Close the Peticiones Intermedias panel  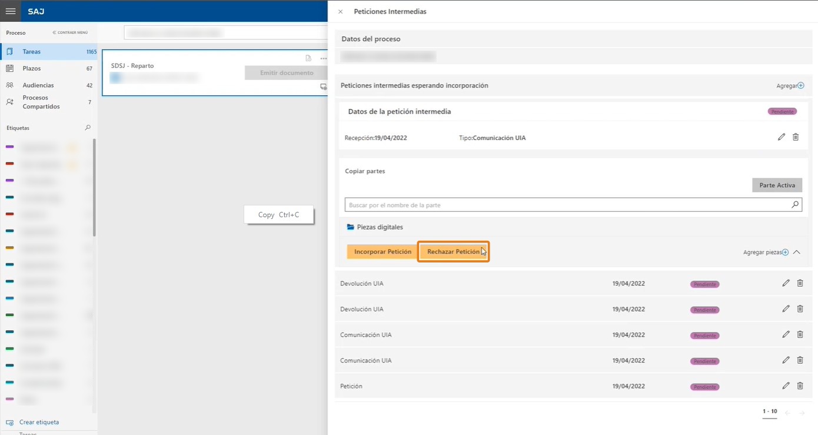click(x=340, y=12)
